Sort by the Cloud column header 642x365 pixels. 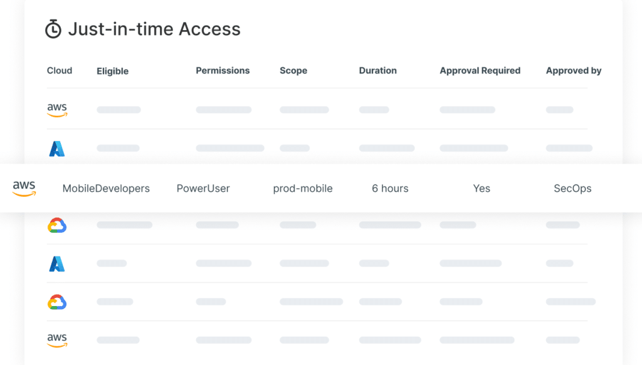click(60, 70)
